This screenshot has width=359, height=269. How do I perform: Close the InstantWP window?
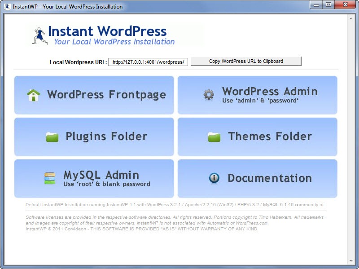[x=345, y=4]
